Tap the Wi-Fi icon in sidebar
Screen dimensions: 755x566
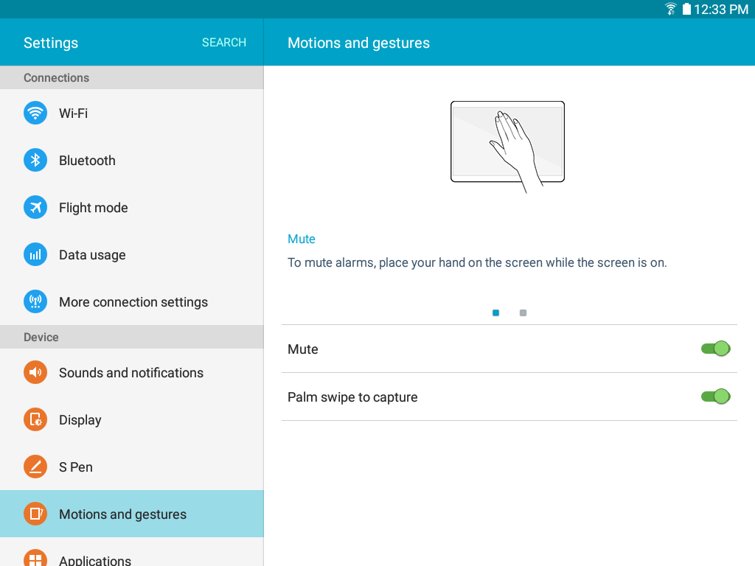tap(35, 113)
